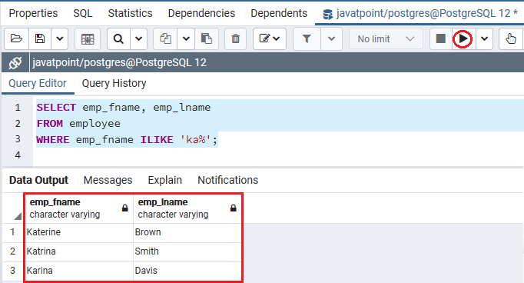Open file with the folder icon
Screen dimensions: 524x283
click(x=16, y=38)
